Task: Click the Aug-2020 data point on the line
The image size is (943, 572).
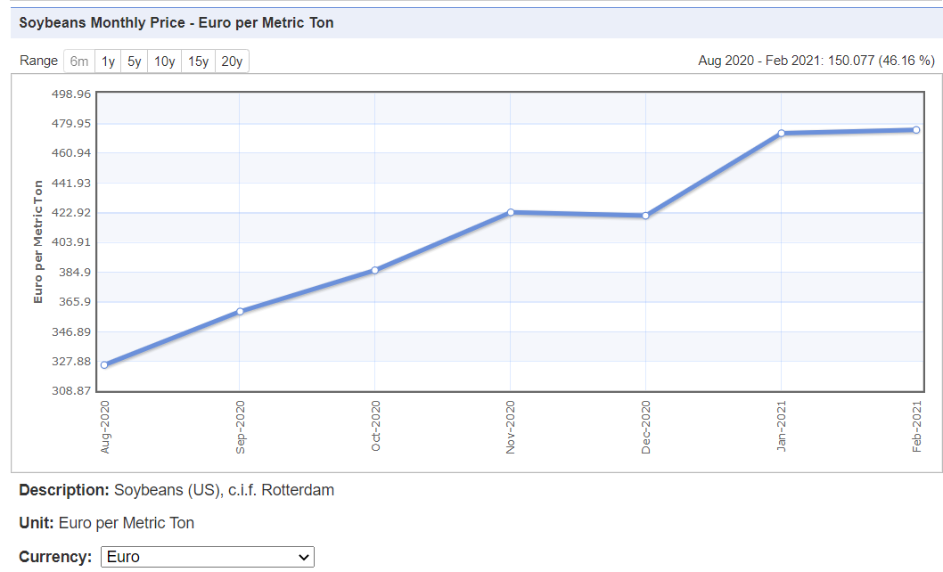Action: (104, 364)
